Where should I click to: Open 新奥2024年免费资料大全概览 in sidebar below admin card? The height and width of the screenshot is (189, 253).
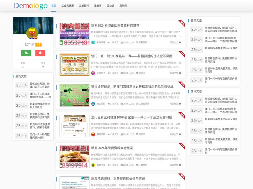pos(40,106)
